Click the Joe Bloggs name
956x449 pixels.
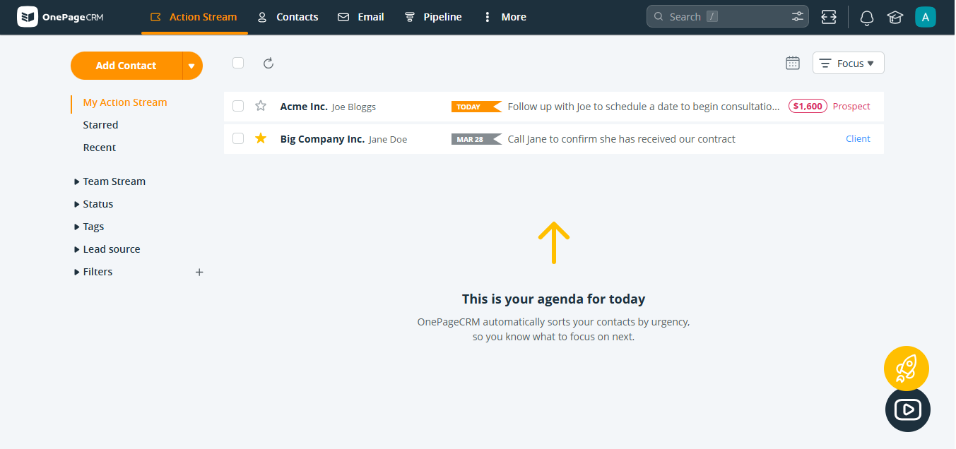(354, 107)
